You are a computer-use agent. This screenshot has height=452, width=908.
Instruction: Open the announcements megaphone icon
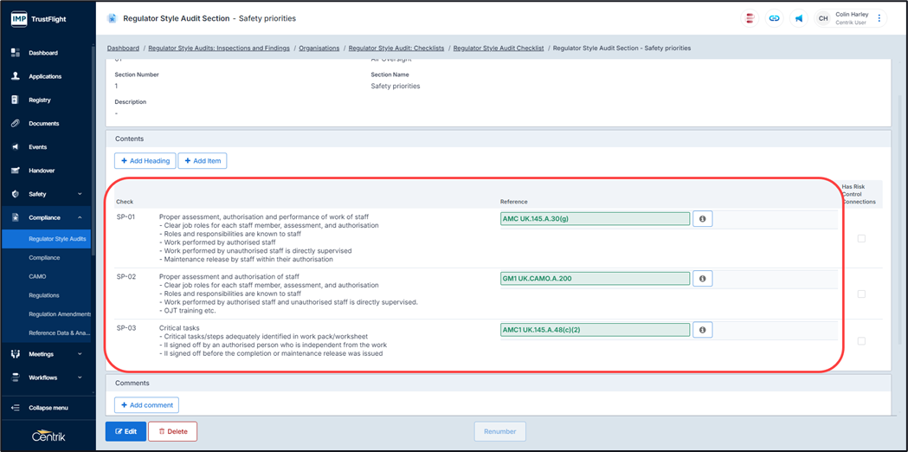tap(798, 18)
